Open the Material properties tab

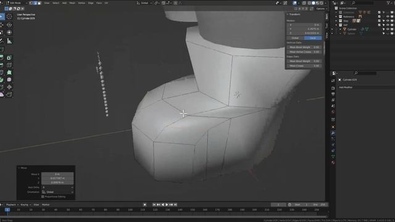point(333,162)
